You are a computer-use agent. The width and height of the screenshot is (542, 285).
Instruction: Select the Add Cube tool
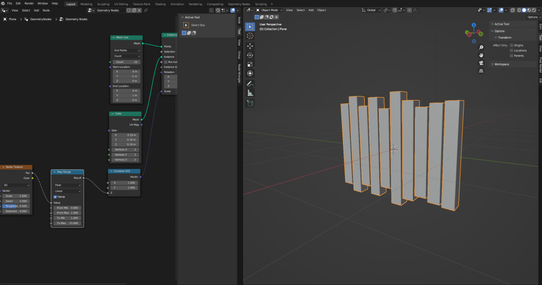point(250,103)
